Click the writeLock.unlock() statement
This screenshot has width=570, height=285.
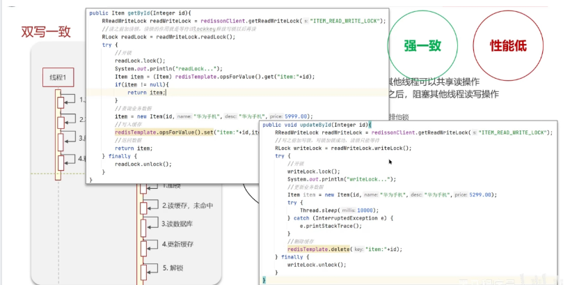(x=316, y=265)
